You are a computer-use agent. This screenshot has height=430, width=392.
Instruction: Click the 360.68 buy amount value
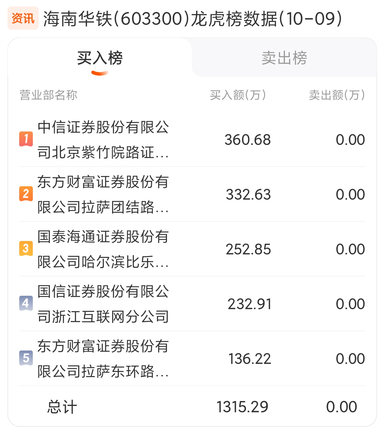248,140
